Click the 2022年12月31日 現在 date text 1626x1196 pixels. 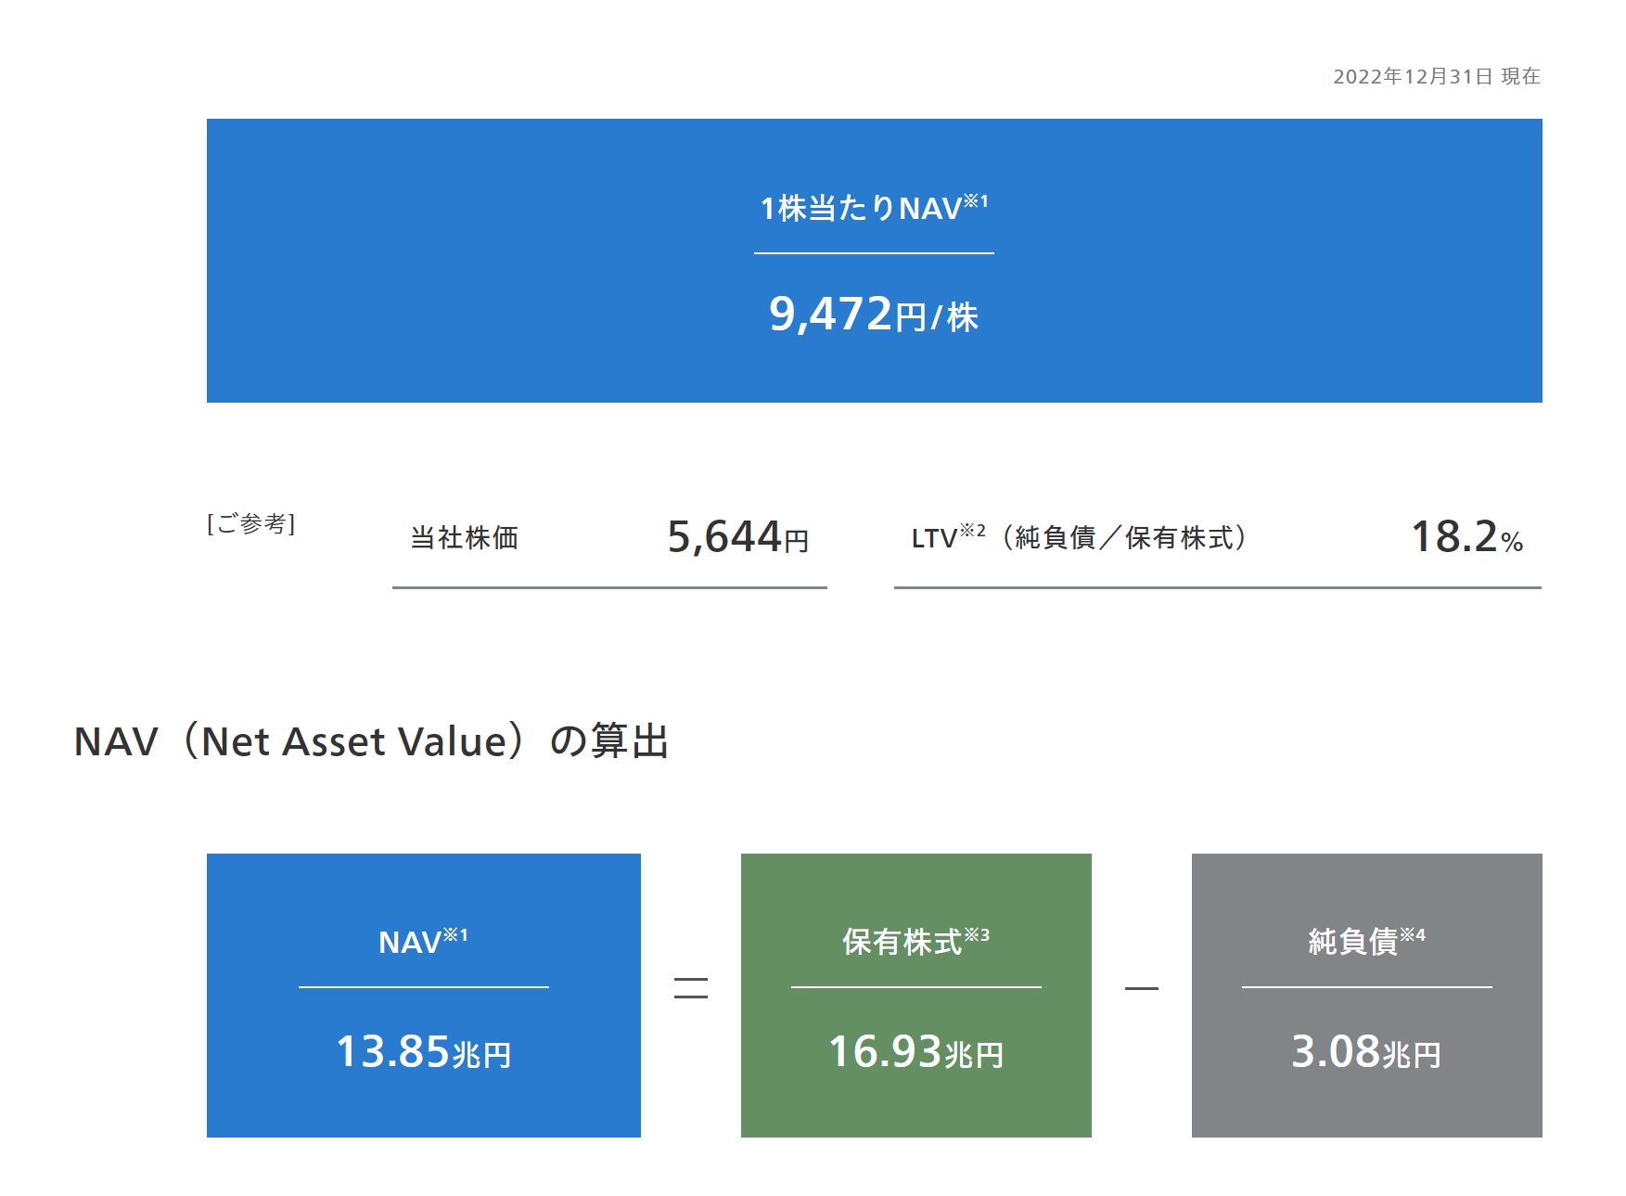click(x=1436, y=76)
